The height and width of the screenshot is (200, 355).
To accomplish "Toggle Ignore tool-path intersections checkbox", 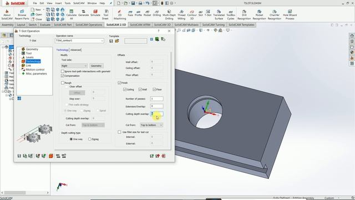I will point(63,71).
